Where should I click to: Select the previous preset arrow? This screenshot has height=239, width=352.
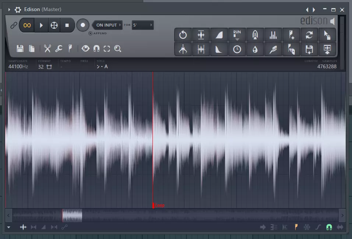pos(307,10)
